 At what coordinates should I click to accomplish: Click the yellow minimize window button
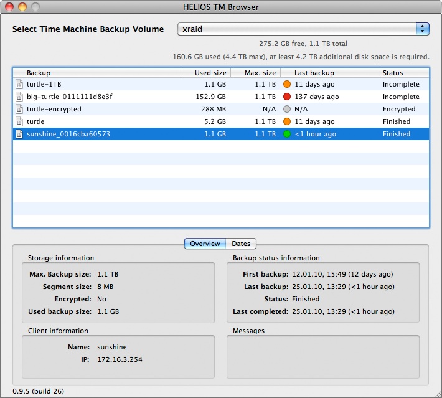pyautogui.click(x=22, y=7)
